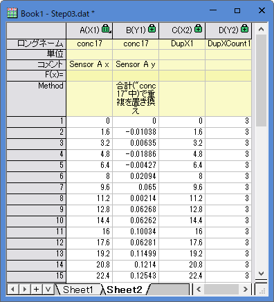
Task: Click the cell with value 0.065
Action: (x=136, y=187)
